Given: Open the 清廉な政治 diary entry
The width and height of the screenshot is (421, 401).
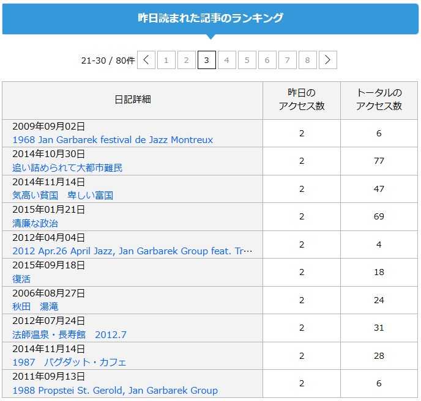Looking at the screenshot, I should [35, 224].
